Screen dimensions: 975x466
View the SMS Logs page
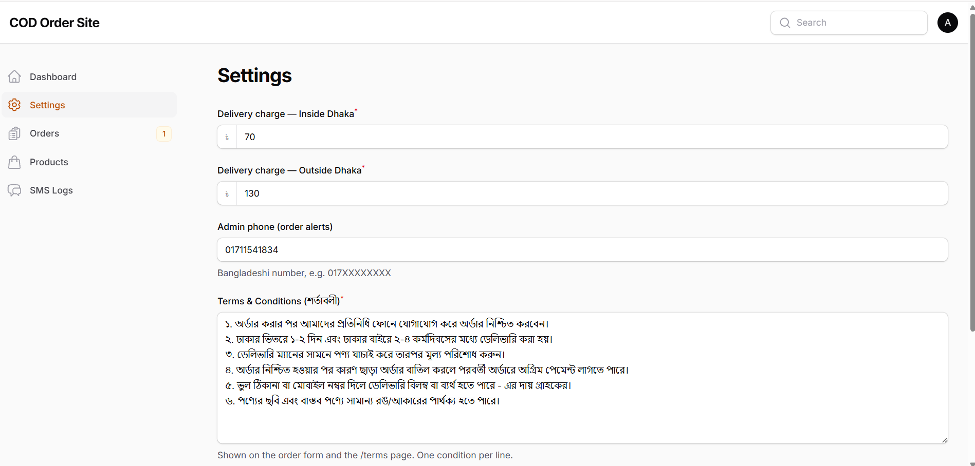pos(89,190)
